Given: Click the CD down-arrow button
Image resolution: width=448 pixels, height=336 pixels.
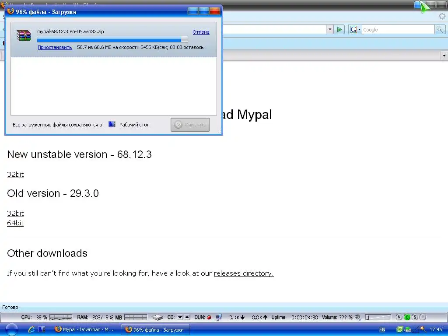Looking at the screenshot, I should click(180, 318).
